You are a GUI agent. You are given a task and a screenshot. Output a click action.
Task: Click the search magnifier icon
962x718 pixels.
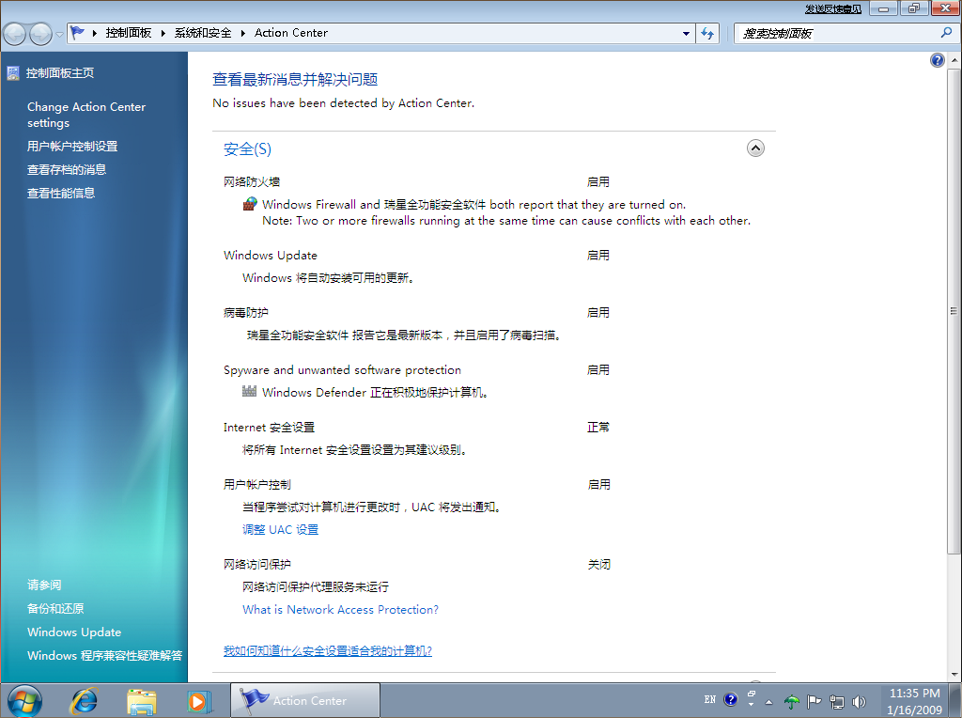point(946,33)
